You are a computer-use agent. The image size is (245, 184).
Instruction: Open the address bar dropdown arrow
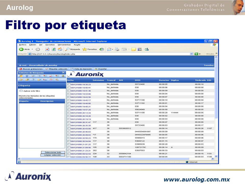(191, 54)
